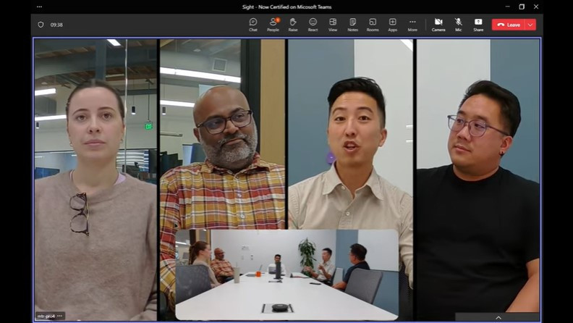Screen dimensions: 573x323
Task: Toggle the Mic mute state
Action: pyautogui.click(x=458, y=24)
